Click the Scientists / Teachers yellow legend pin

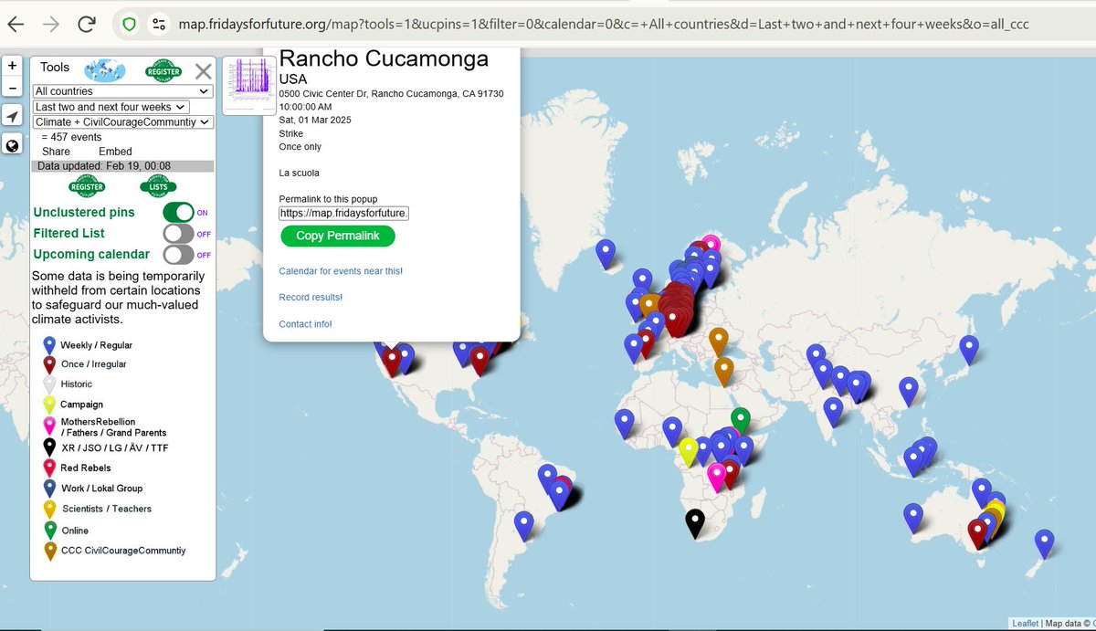tap(49, 508)
